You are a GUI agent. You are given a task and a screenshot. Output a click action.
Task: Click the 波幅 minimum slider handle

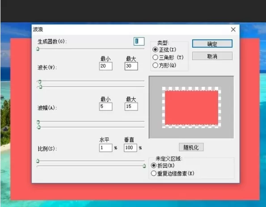tap(38, 122)
